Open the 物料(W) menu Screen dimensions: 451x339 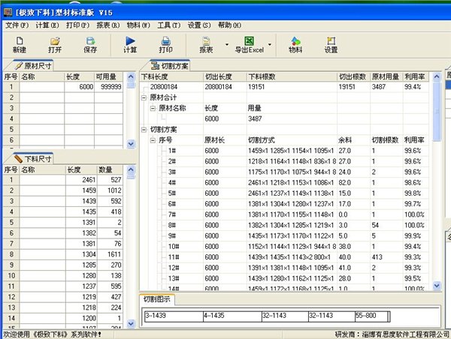pyautogui.click(x=138, y=25)
